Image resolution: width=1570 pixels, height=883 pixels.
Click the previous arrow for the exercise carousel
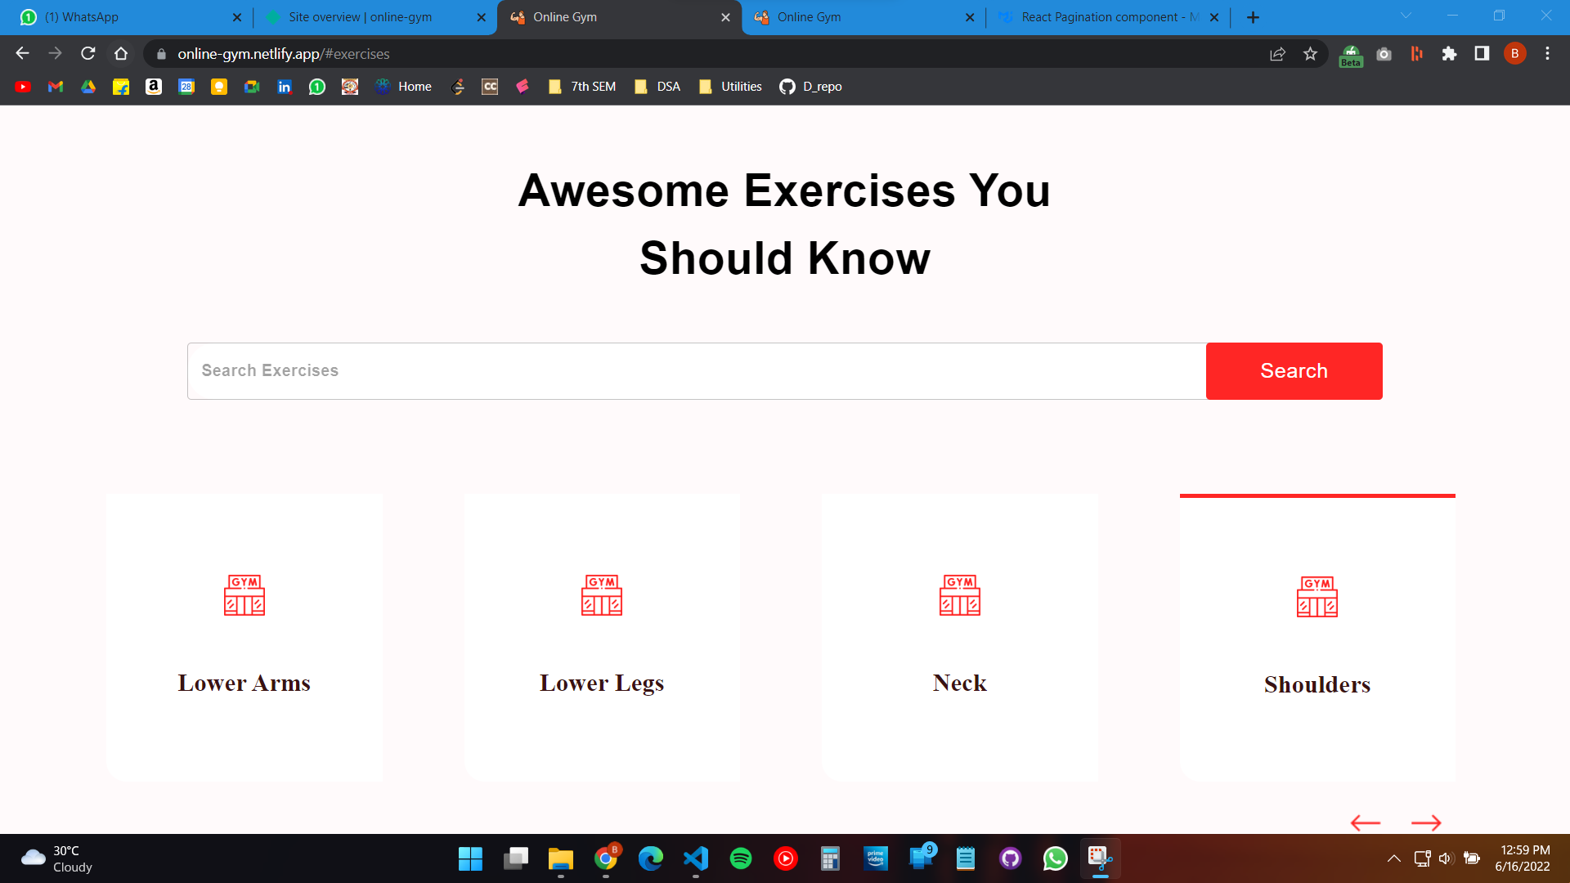coord(1364,823)
